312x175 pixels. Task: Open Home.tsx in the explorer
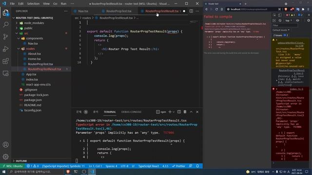[34, 59]
